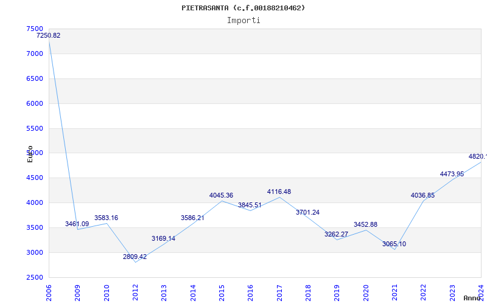
Task: Click the y-axis value 7500
Action: pyautogui.click(x=35, y=29)
